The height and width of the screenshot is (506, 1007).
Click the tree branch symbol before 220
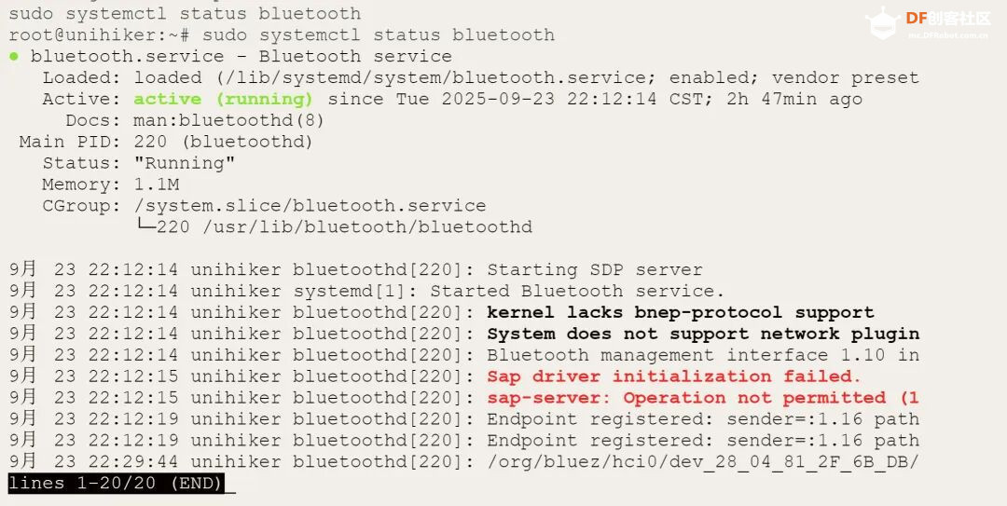[145, 226]
